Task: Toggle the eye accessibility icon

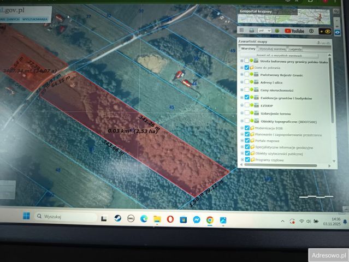Action: 328,31
